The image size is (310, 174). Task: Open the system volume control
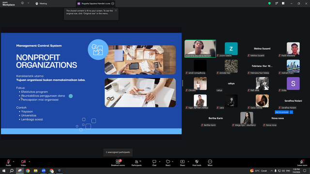(x=283, y=171)
